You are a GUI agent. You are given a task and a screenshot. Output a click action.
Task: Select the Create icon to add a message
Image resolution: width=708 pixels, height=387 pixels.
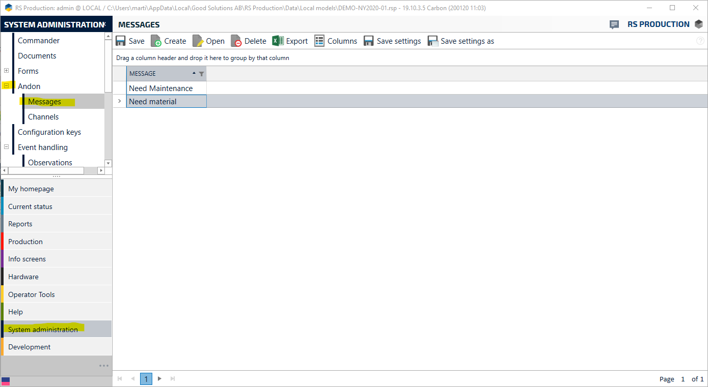click(157, 41)
